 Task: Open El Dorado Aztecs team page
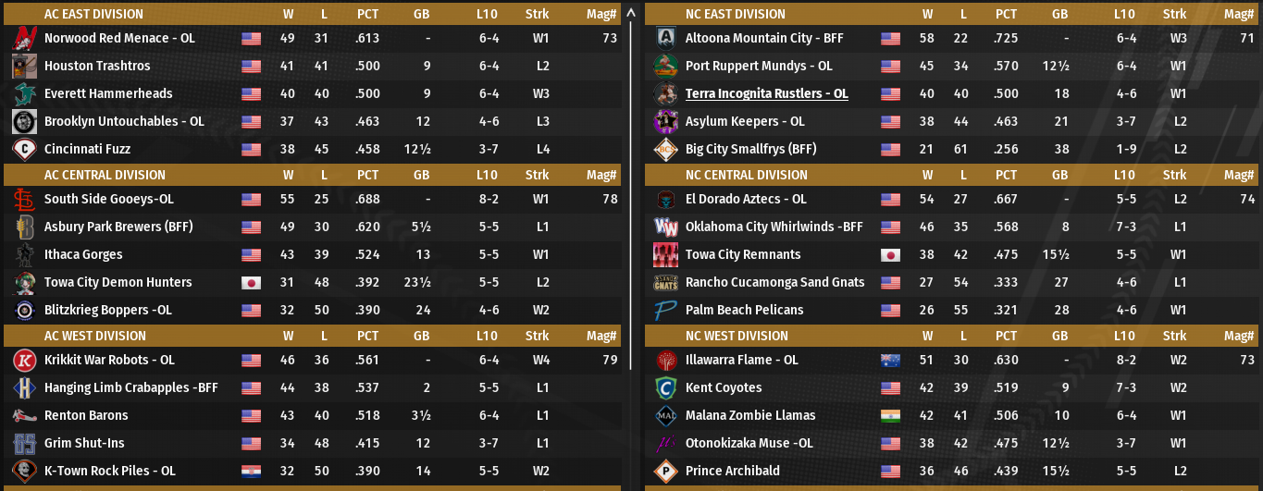pyautogui.click(x=746, y=200)
